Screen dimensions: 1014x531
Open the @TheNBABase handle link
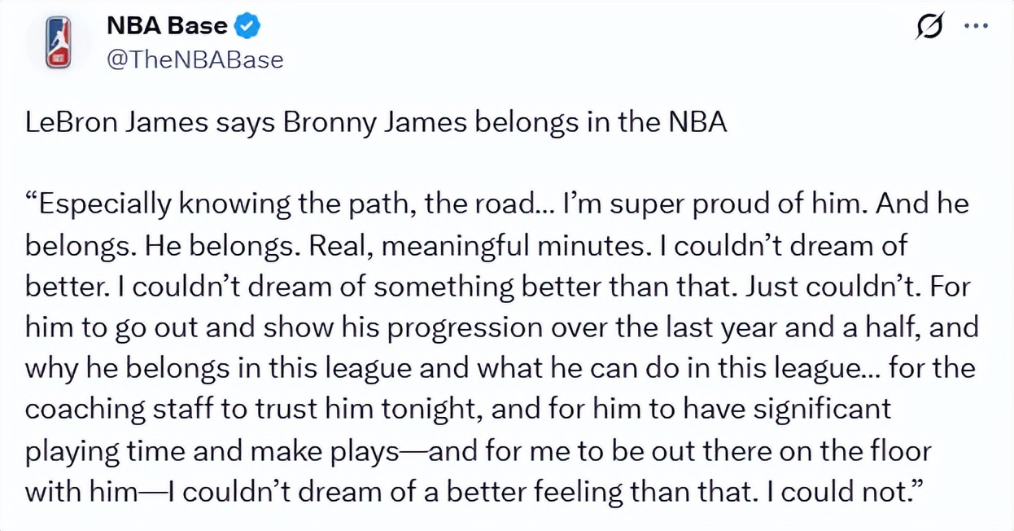click(x=195, y=59)
